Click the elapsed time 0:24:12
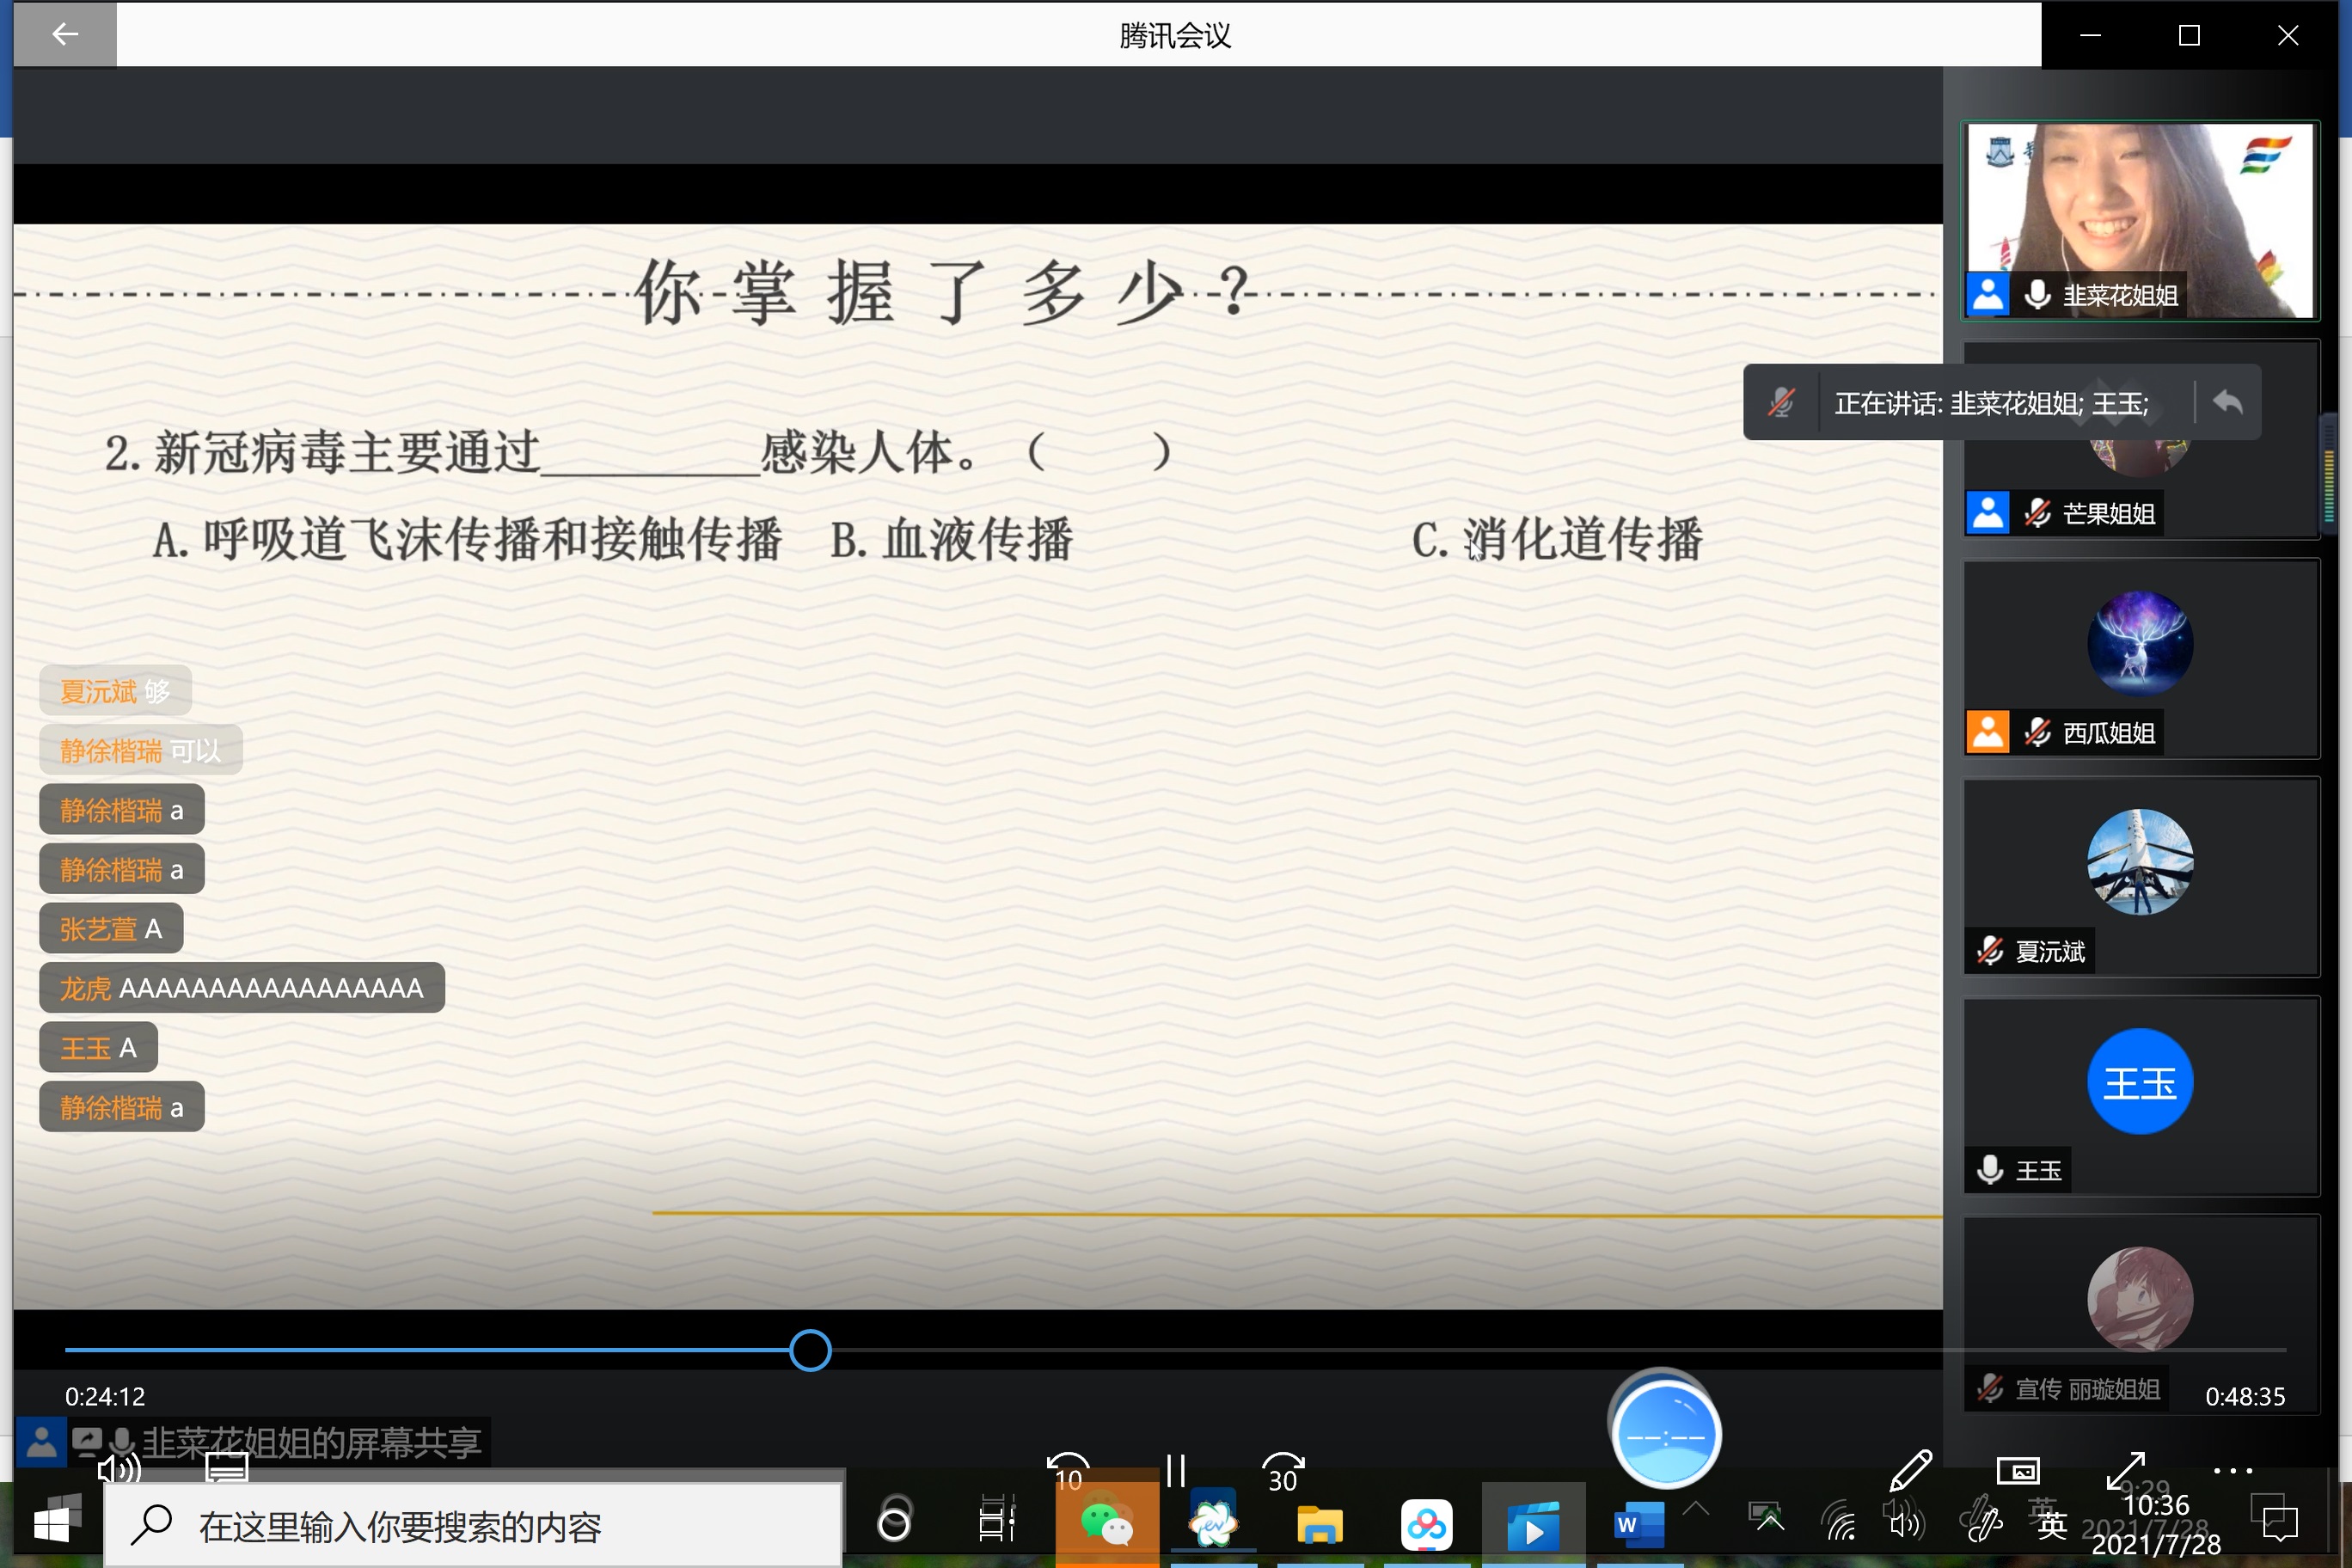 (x=105, y=1396)
